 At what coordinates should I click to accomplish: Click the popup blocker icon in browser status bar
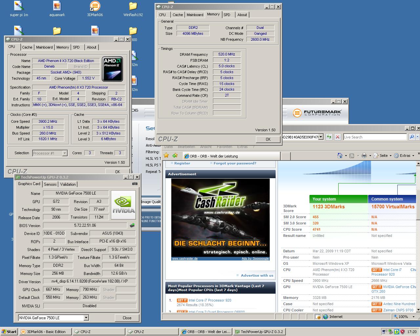point(318,317)
